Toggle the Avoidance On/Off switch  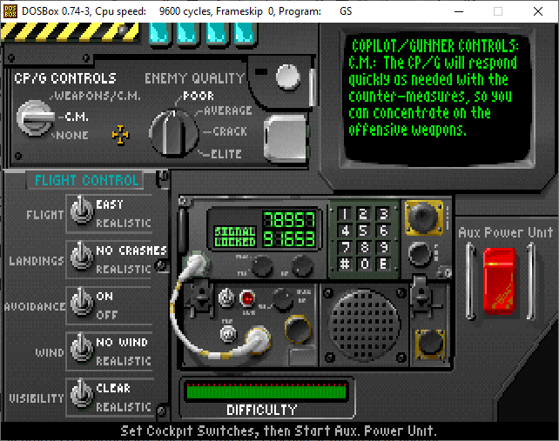pyautogui.click(x=82, y=302)
